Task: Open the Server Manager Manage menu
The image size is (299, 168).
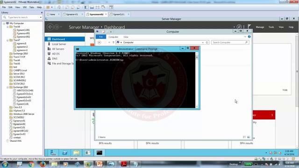Action: 260,27
